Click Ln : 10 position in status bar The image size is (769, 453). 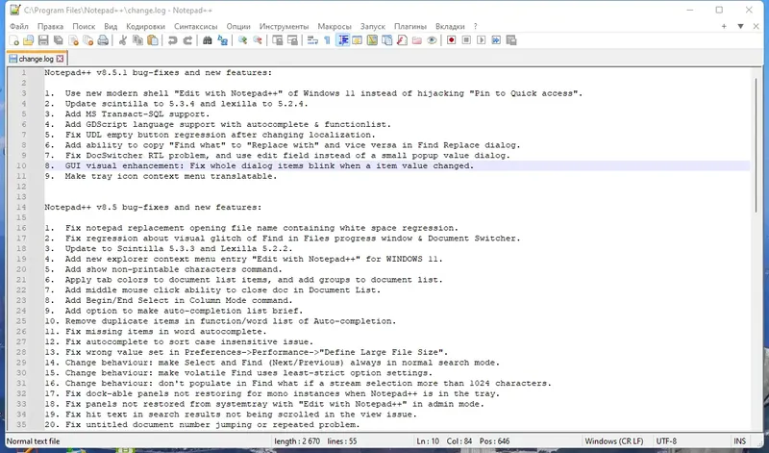pos(428,440)
